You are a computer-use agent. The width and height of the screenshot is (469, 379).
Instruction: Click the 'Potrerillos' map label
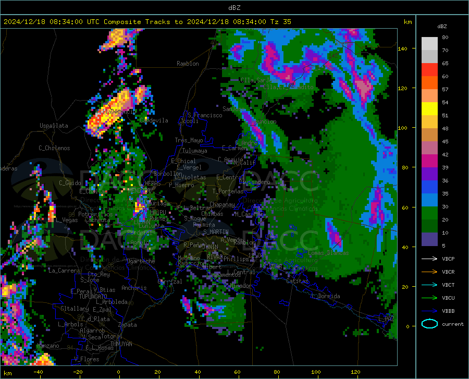click(95, 214)
